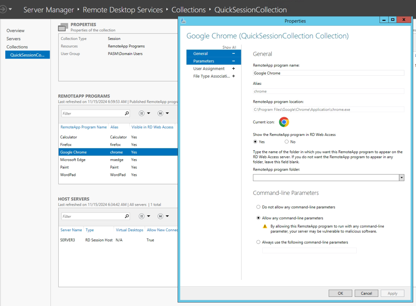Viewport: 416px width, 306px height.
Task: Sort by RemoteApp Program Name column
Action: click(x=84, y=127)
